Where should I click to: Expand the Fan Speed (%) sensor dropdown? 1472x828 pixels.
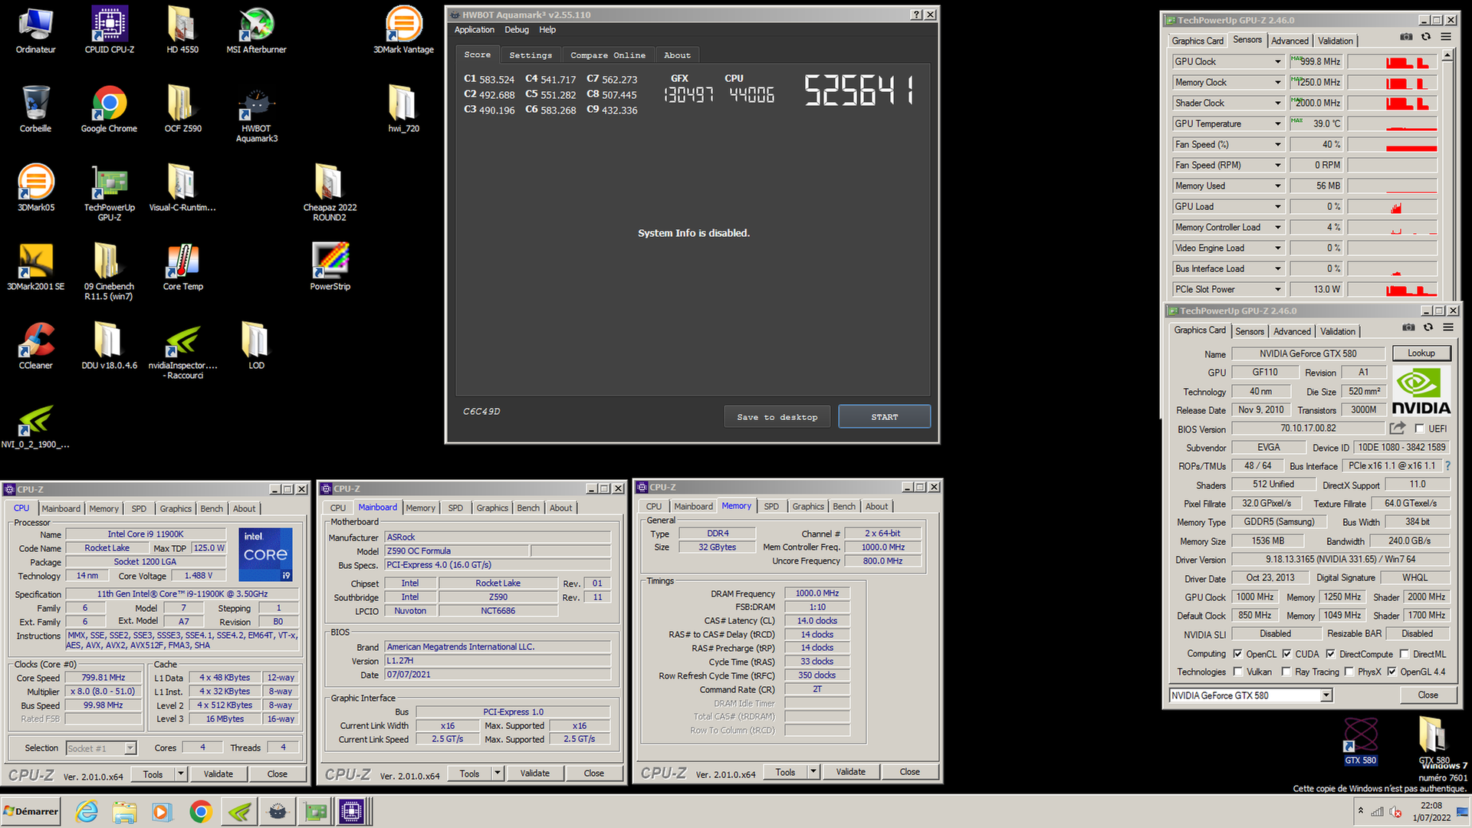point(1277,144)
